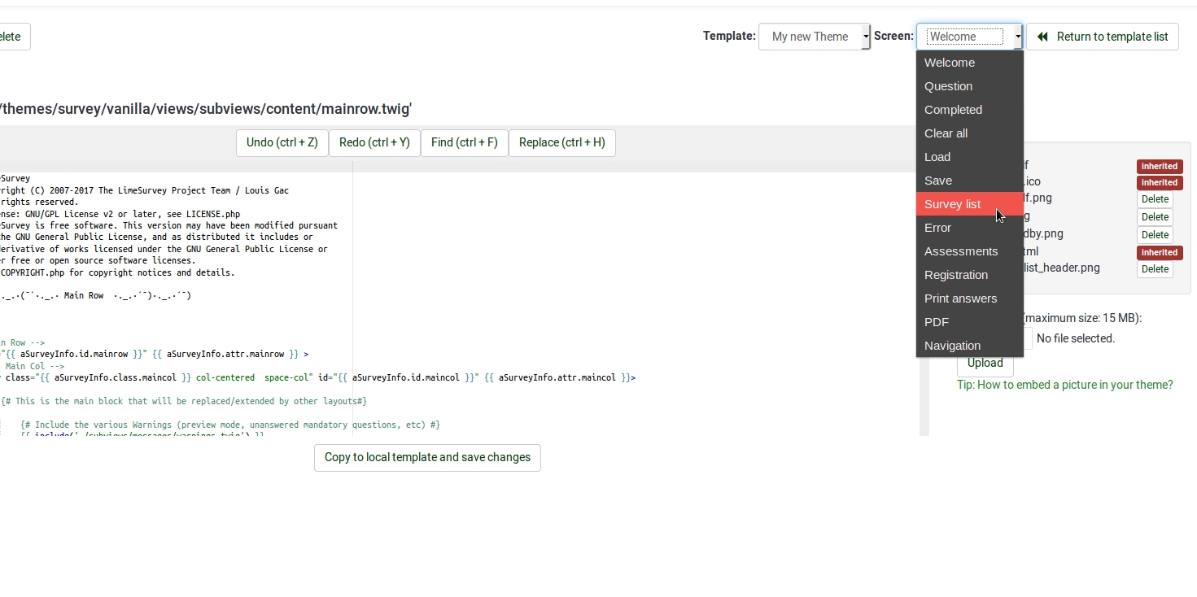Pick the Completed screen option
The width and height of the screenshot is (1197, 597).
click(953, 110)
